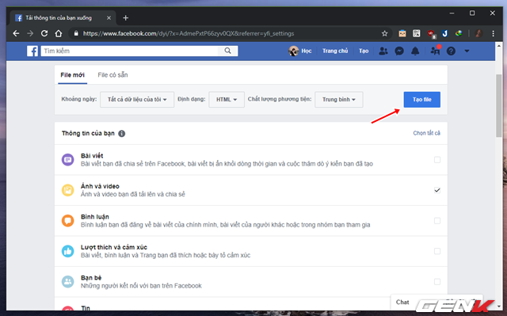507x316 pixels.
Task: Open the notifications bell icon
Action: [415, 51]
